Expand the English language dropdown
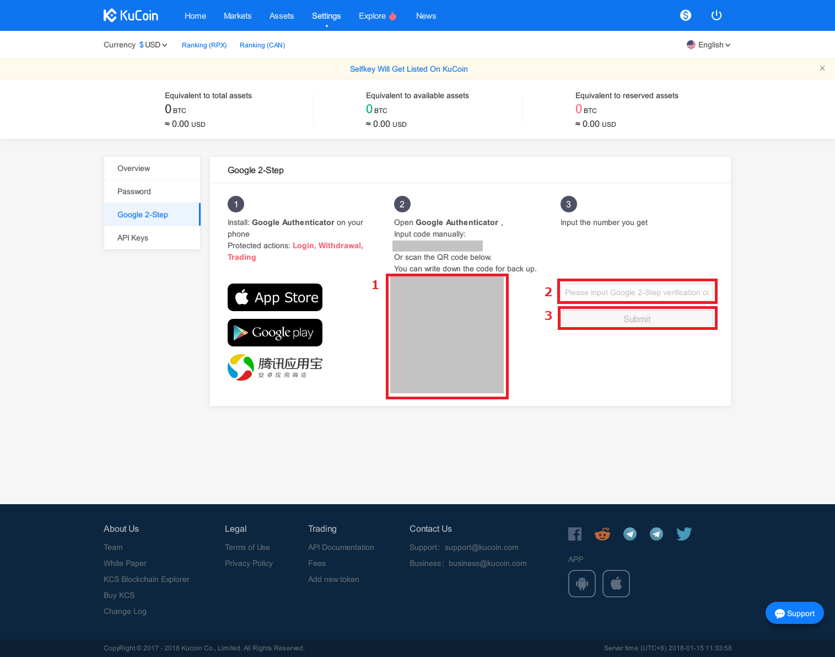The width and height of the screenshot is (835, 657). click(x=709, y=45)
